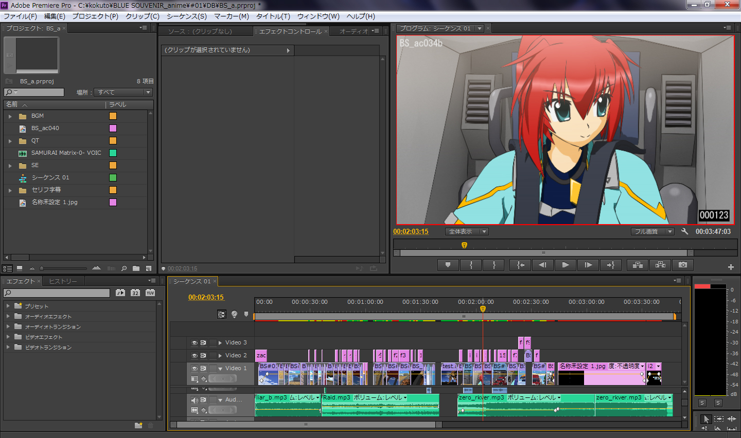Create a new bin in Project panel
This screenshot has width=741, height=438.
pyautogui.click(x=136, y=268)
